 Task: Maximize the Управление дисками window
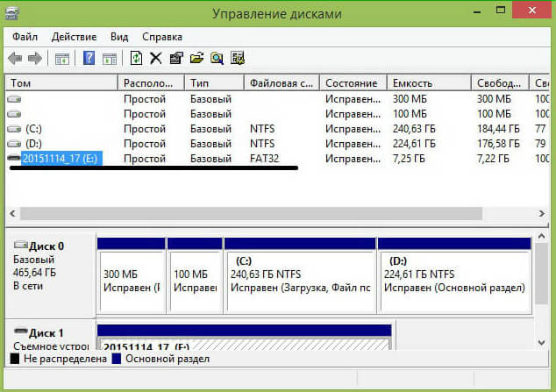(501, 11)
